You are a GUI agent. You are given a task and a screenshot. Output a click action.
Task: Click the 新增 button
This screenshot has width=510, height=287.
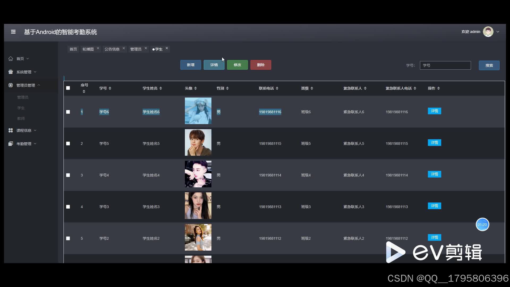click(x=191, y=65)
